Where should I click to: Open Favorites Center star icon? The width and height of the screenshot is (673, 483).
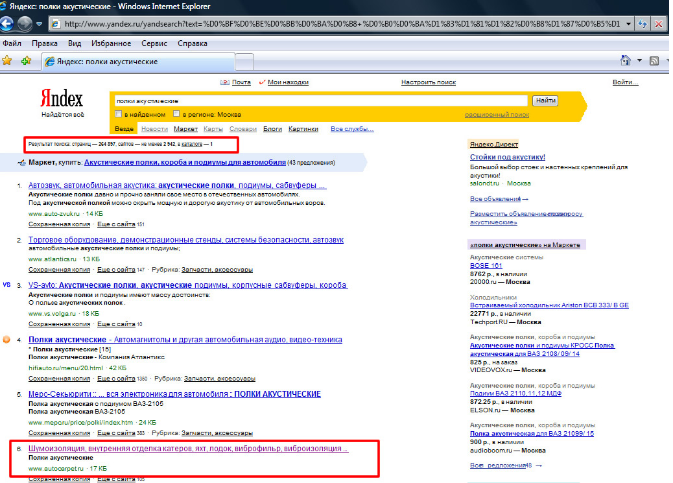point(7,60)
